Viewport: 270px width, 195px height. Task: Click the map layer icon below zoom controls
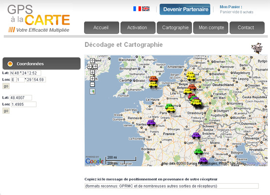[x=92, y=92]
